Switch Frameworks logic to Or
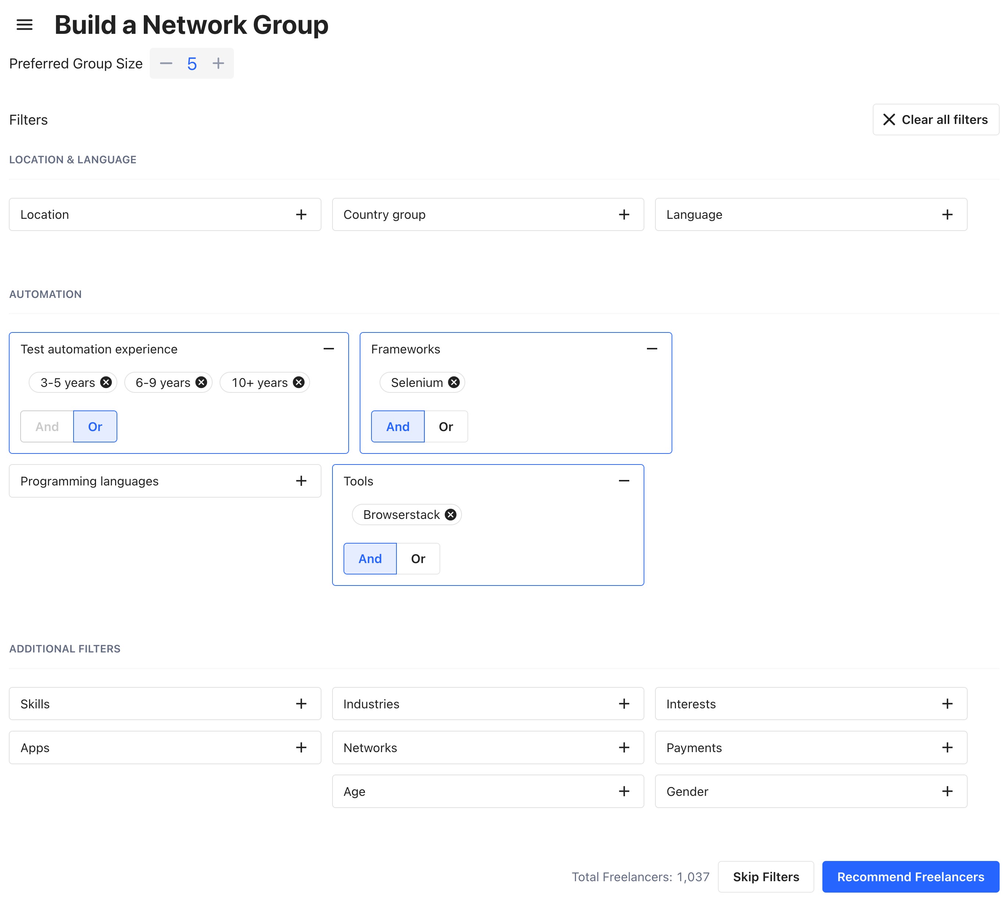 point(446,426)
